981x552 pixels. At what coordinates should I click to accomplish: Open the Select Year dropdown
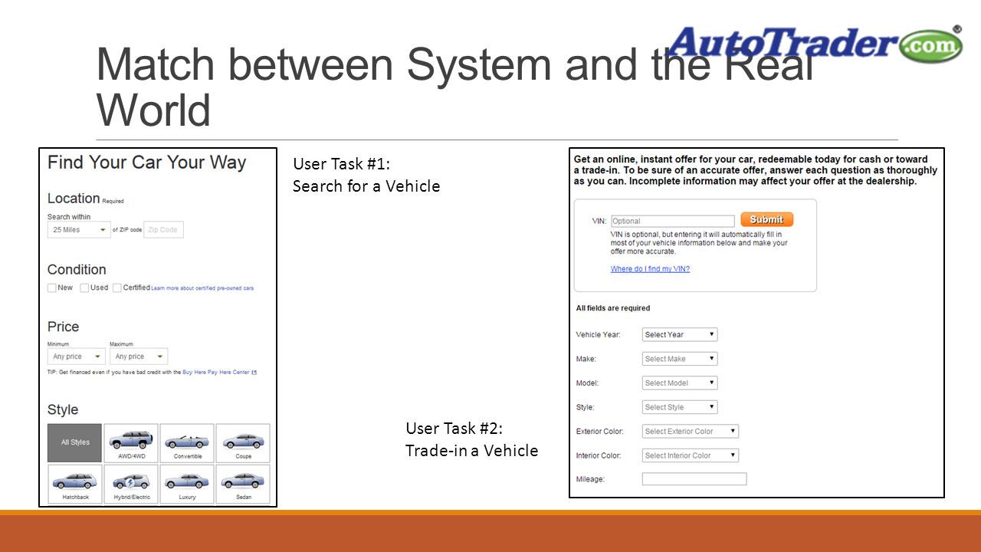pyautogui.click(x=680, y=335)
